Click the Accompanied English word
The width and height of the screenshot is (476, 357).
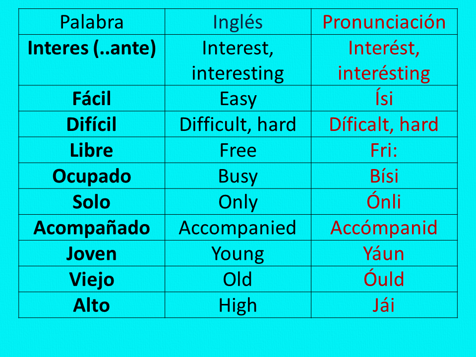238,228
